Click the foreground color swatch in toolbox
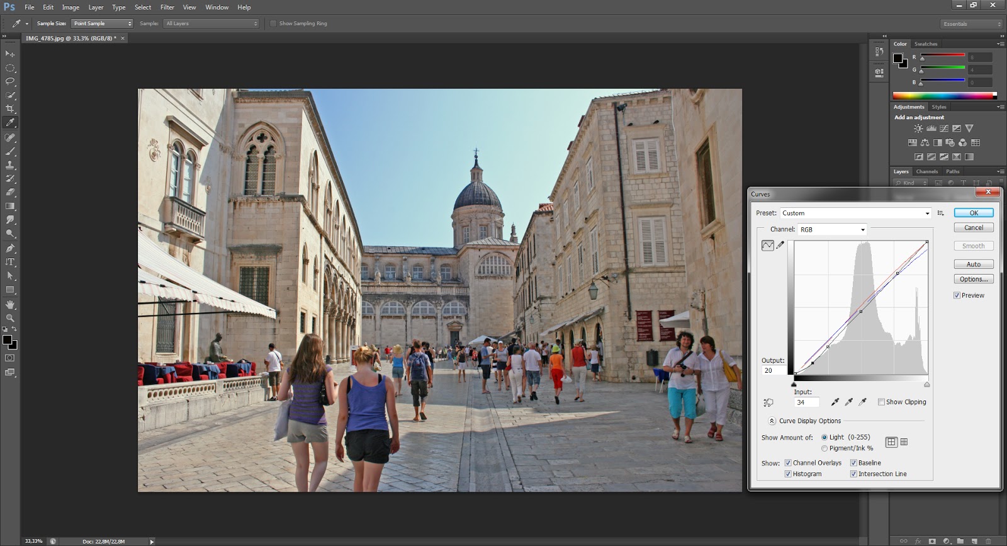Image resolution: width=1007 pixels, height=546 pixels. coord(7,340)
